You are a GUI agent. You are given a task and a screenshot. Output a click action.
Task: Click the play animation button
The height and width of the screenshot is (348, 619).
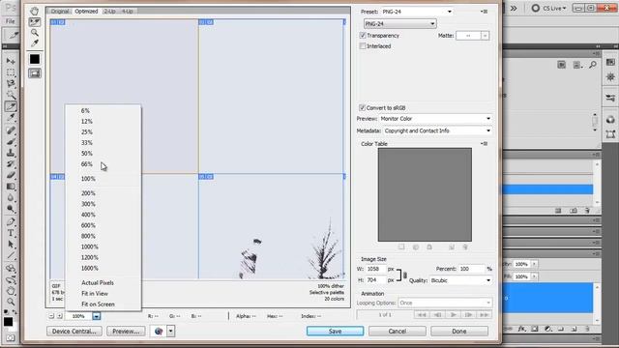pyautogui.click(x=454, y=315)
